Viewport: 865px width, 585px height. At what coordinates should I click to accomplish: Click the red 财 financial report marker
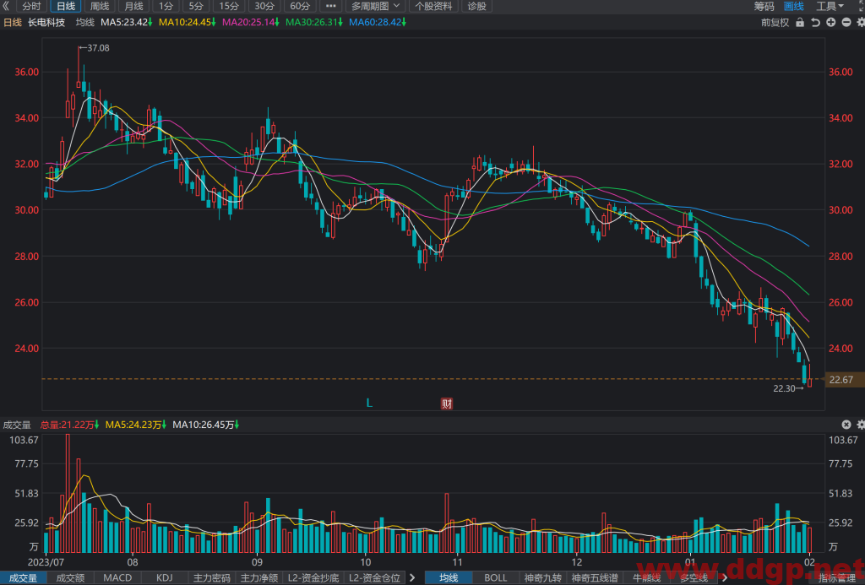click(446, 404)
